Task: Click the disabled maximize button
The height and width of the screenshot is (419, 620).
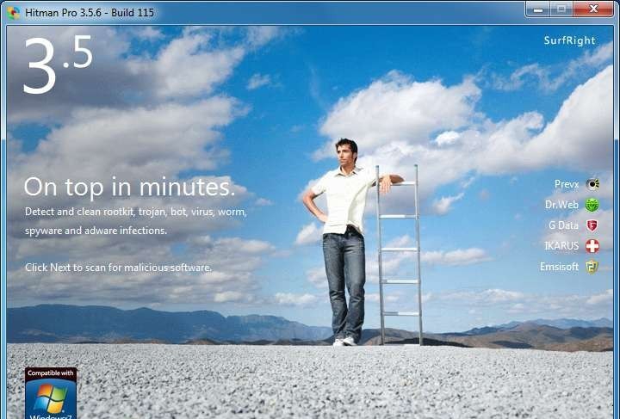Action: [561, 9]
